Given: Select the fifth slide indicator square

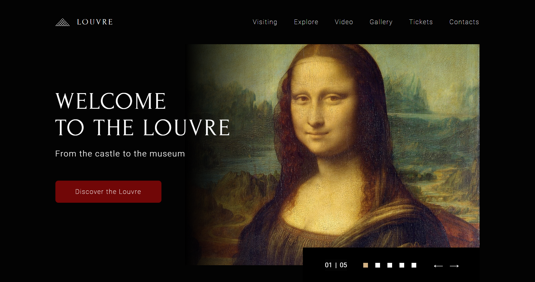Looking at the screenshot, I should [x=414, y=265].
